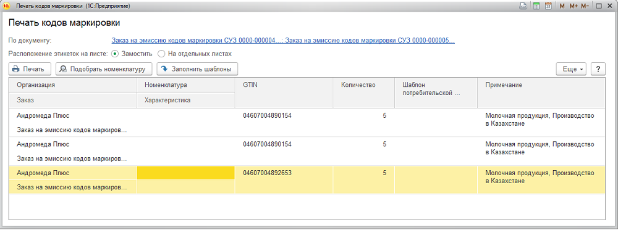Click the help question mark button

point(598,69)
